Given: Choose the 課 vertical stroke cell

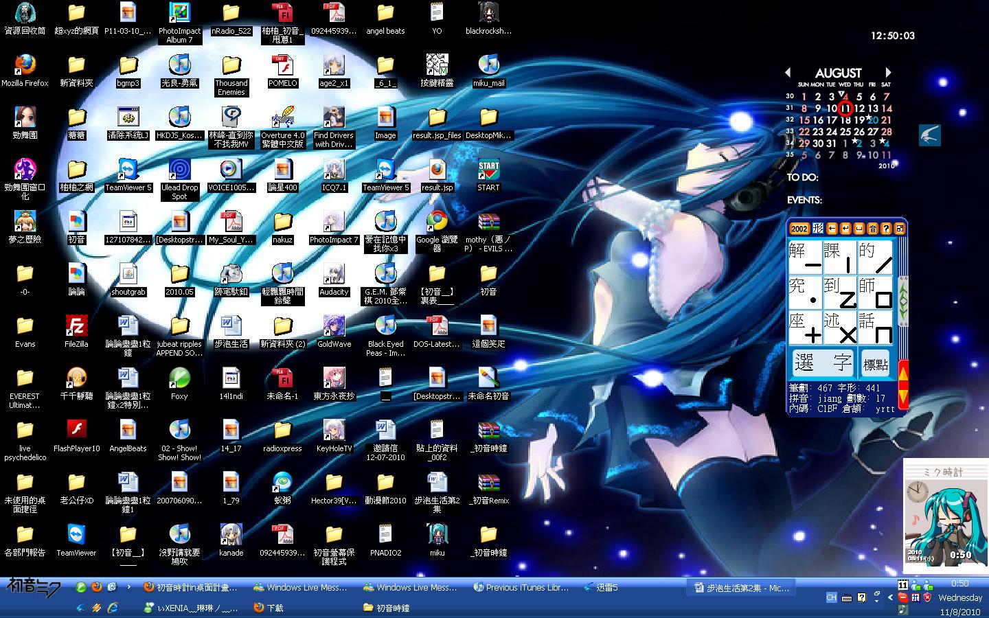Looking at the screenshot, I should click(840, 257).
